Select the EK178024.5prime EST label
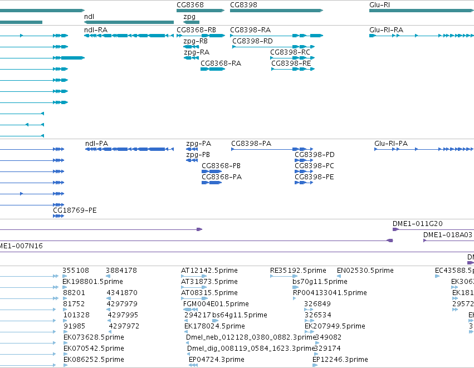Image resolution: width=474 pixels, height=368 pixels. tap(214, 326)
